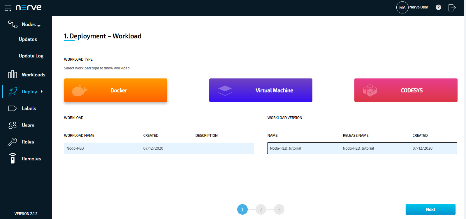
Task: Select the Node-RED_tutorial version row
Action: coord(362,148)
